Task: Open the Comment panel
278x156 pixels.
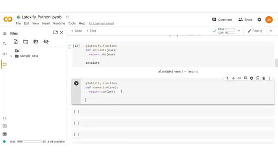Action: [222, 19]
